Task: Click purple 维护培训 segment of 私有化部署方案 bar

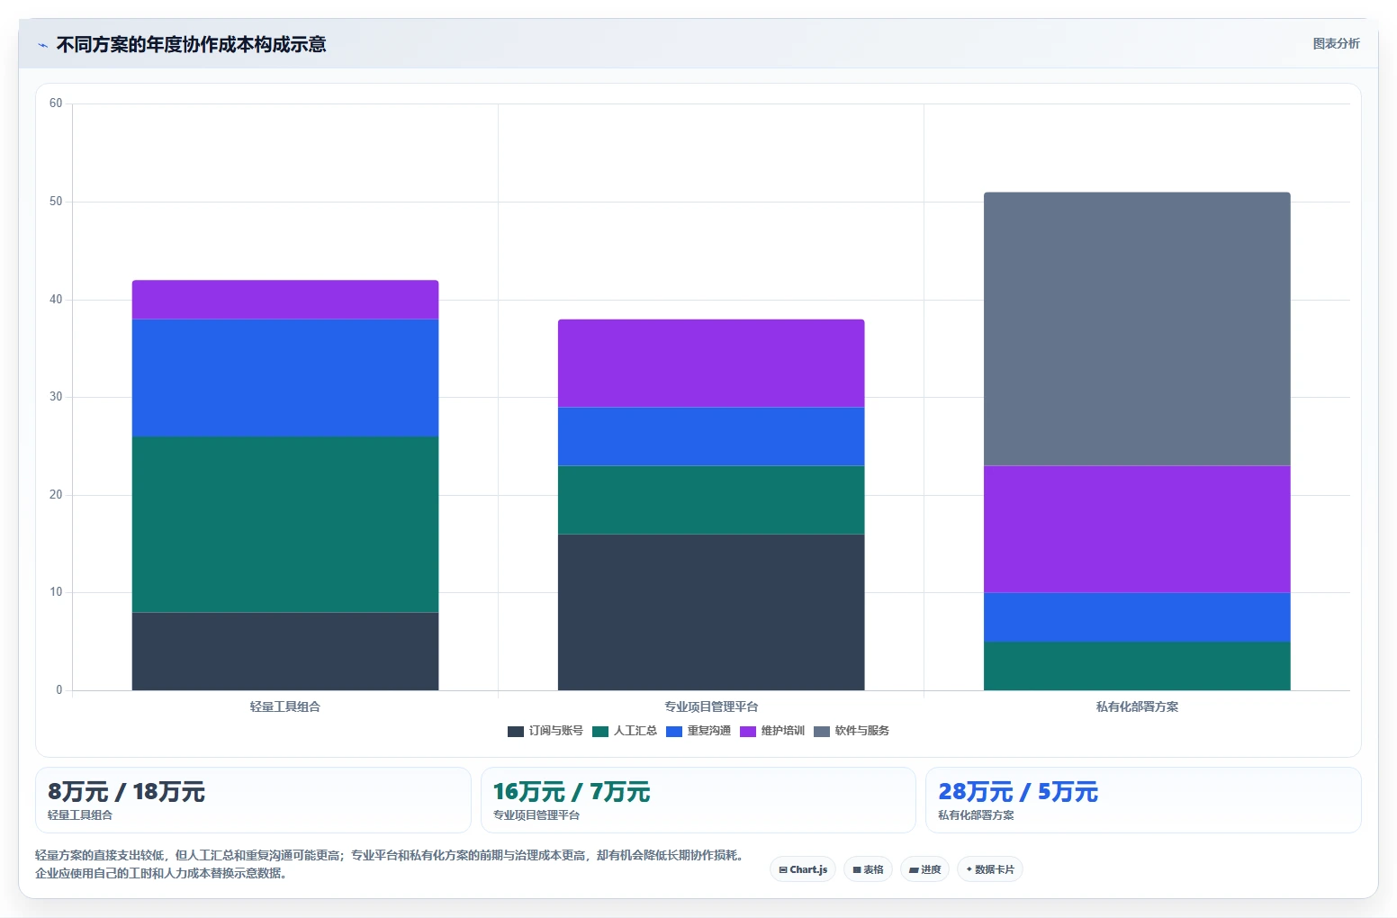Action: [1137, 529]
